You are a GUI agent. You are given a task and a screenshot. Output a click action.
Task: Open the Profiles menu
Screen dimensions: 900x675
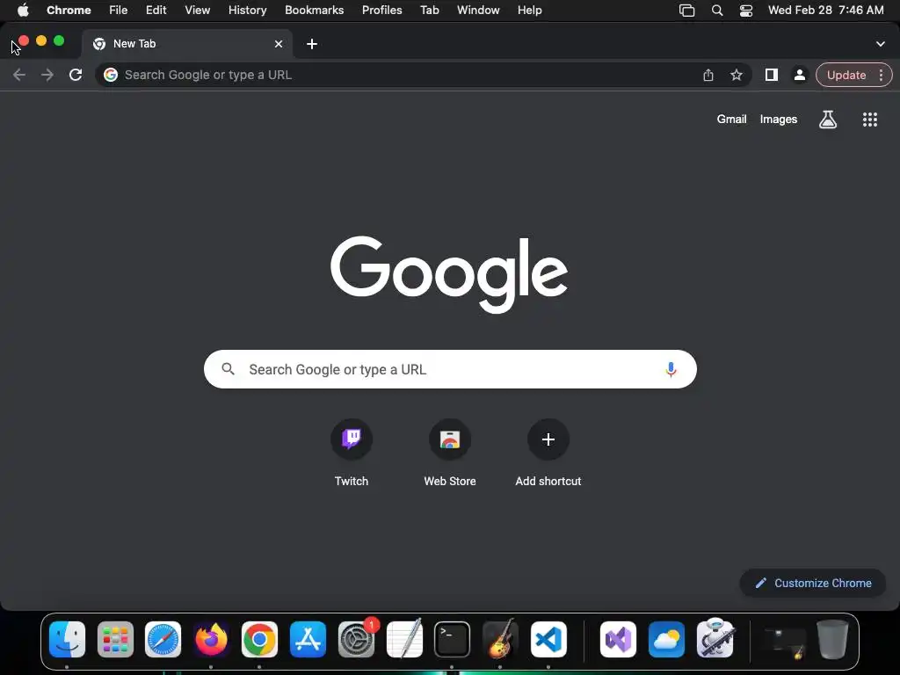(381, 11)
